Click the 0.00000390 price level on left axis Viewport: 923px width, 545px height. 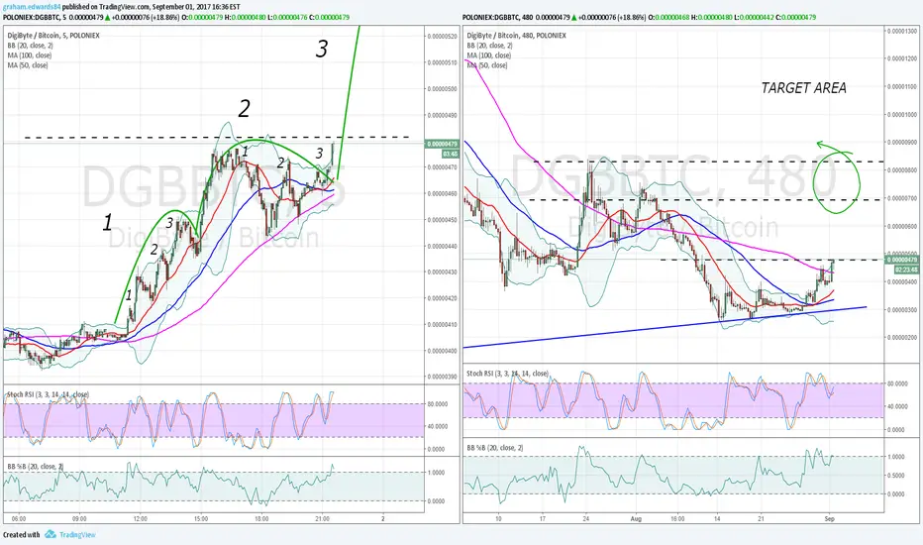pyautogui.click(x=443, y=378)
